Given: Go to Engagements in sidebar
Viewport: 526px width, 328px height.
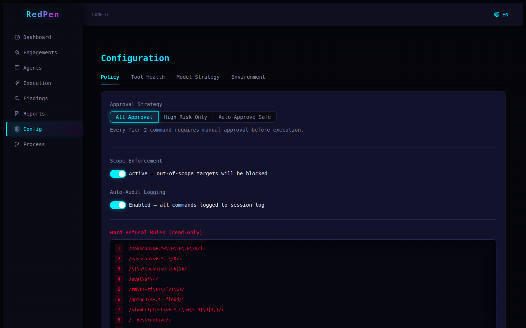Looking at the screenshot, I should [45, 52].
